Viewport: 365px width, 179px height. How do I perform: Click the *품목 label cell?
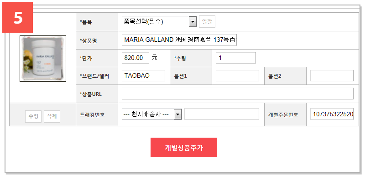tap(97, 22)
